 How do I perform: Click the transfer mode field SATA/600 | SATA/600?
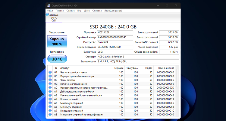[115, 47]
